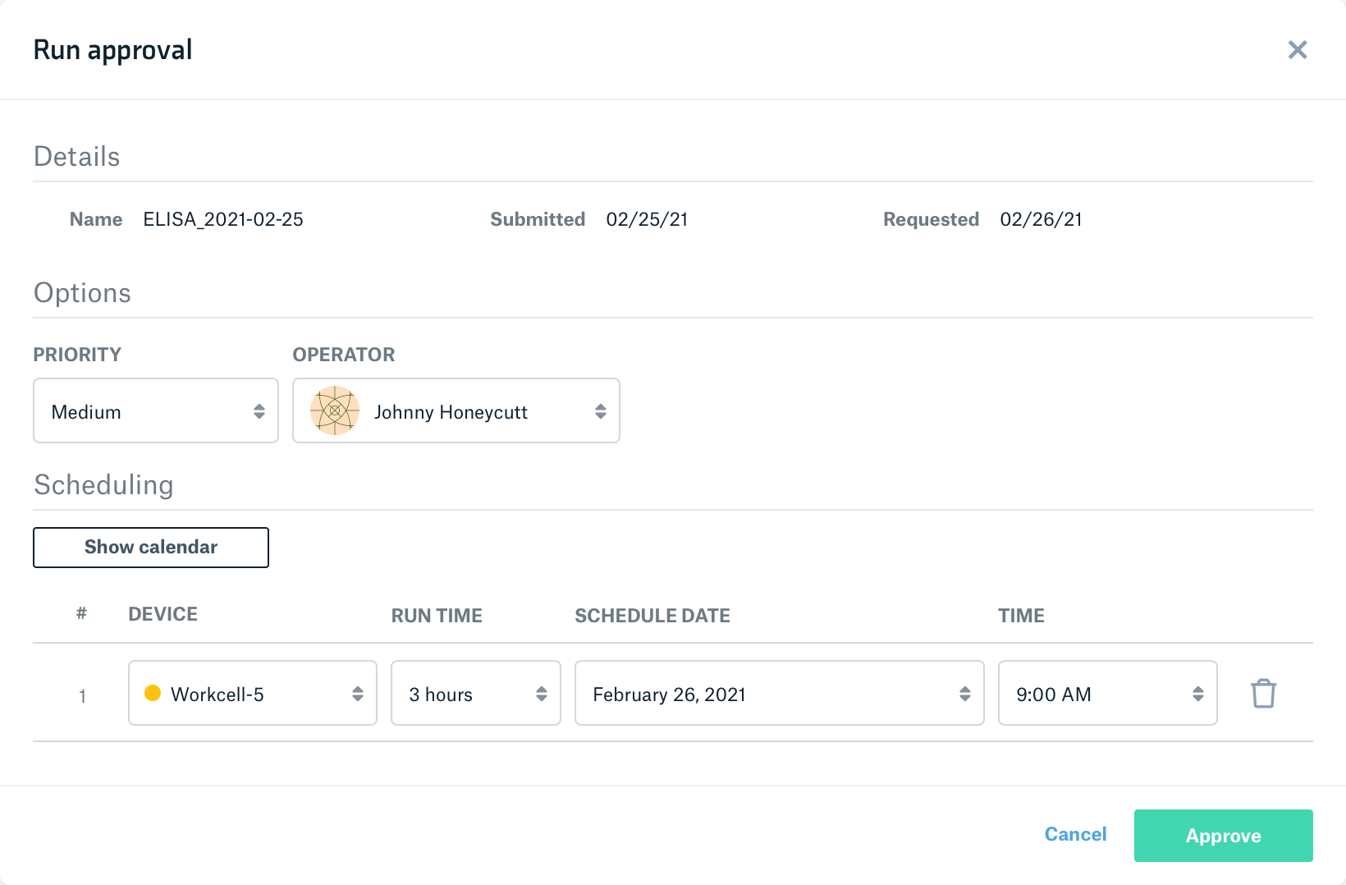Select the 9:00 AM time field
Viewport: 1346px width, 885px height.
[x=1106, y=694]
